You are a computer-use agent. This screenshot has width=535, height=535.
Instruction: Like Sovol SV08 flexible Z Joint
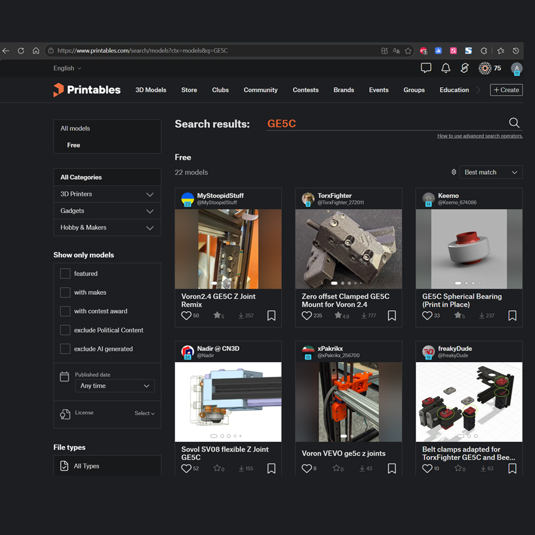click(186, 469)
